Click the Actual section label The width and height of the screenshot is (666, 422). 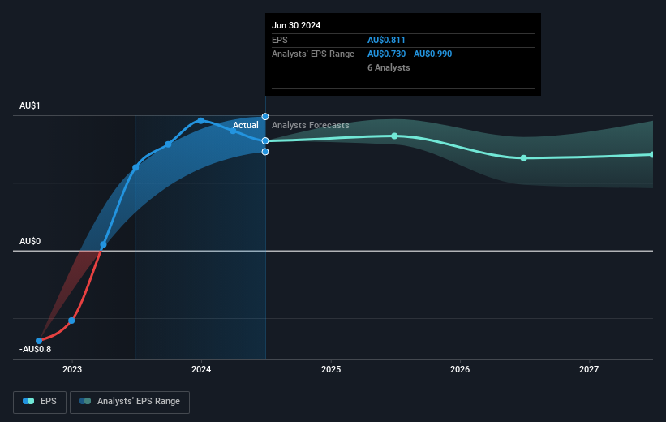pos(246,125)
